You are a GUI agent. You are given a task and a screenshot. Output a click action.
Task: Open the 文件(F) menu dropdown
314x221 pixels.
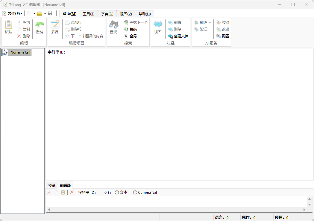click(x=13, y=13)
